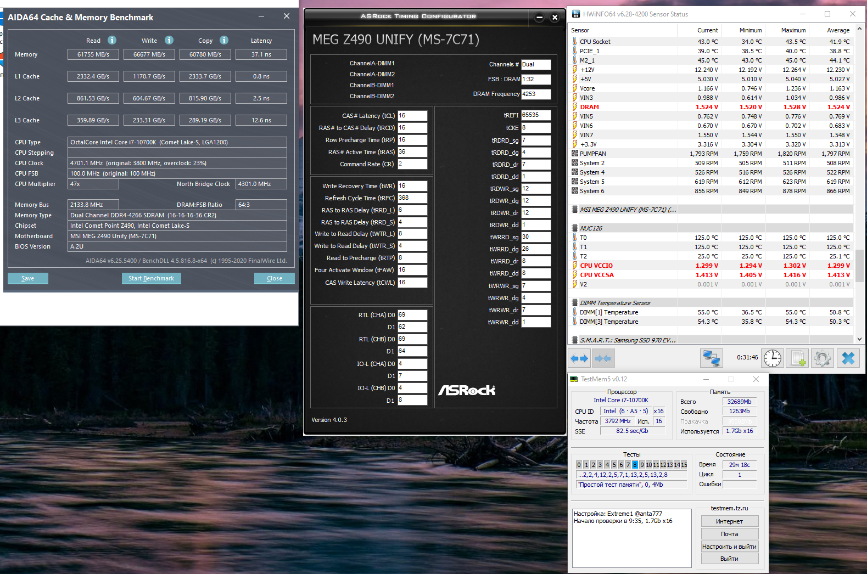Click the Refresh Cycle Time (tRFC) field
Screen dimensions: 867x574
click(412, 198)
